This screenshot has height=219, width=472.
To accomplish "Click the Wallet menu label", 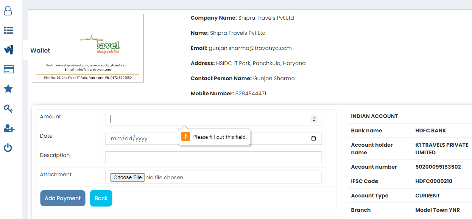I will (x=40, y=50).
